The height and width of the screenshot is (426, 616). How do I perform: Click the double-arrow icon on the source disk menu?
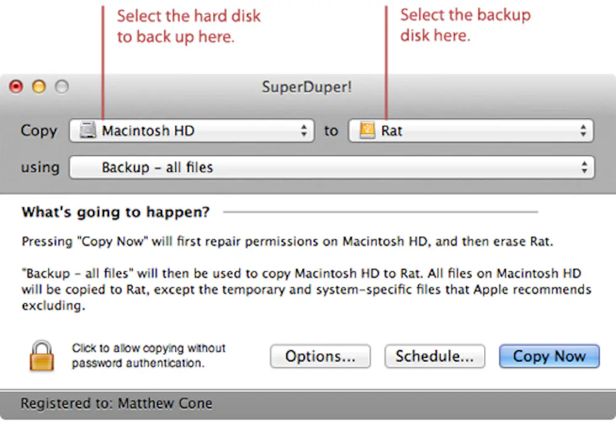pyautogui.click(x=304, y=131)
